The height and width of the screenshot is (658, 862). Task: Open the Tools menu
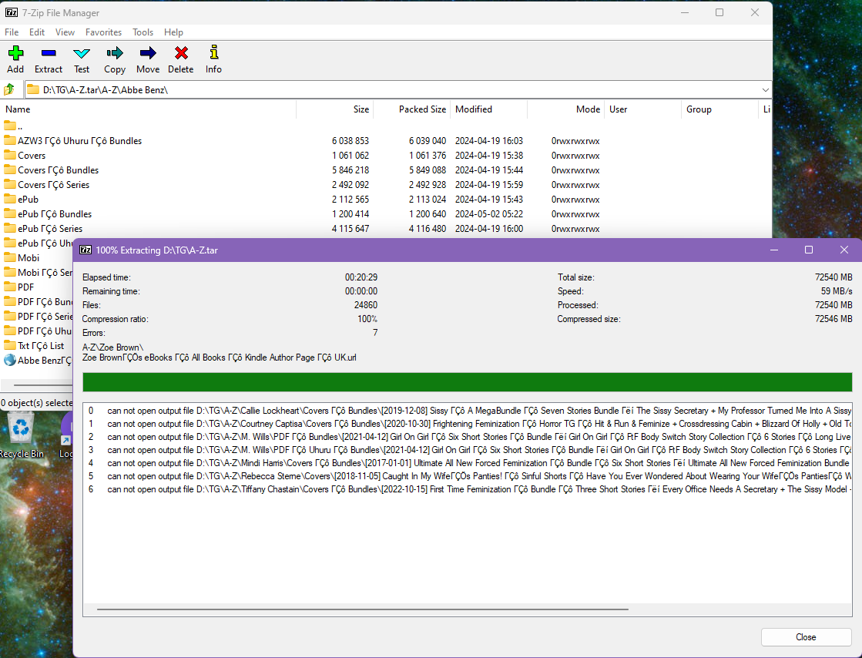click(143, 32)
